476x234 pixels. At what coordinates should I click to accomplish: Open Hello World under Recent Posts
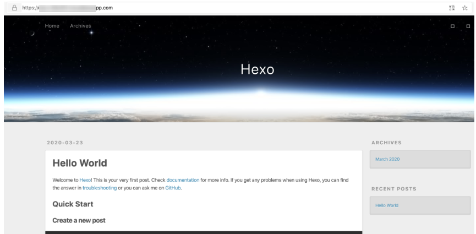pos(387,205)
